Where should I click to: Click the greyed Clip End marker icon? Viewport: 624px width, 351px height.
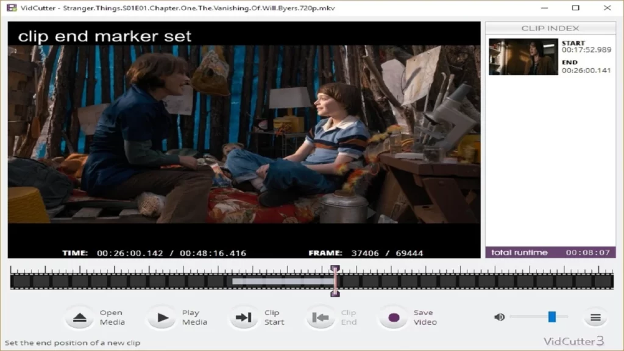click(321, 317)
